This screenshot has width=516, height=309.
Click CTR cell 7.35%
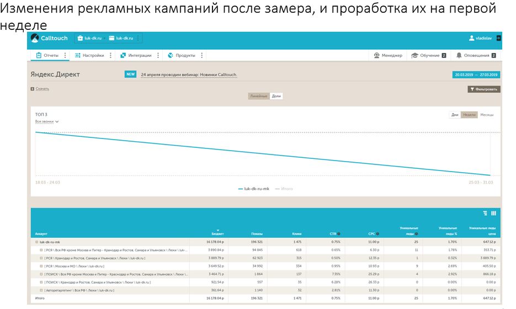[336, 274]
